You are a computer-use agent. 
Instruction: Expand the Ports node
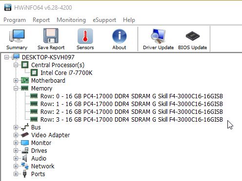pos(16,174)
